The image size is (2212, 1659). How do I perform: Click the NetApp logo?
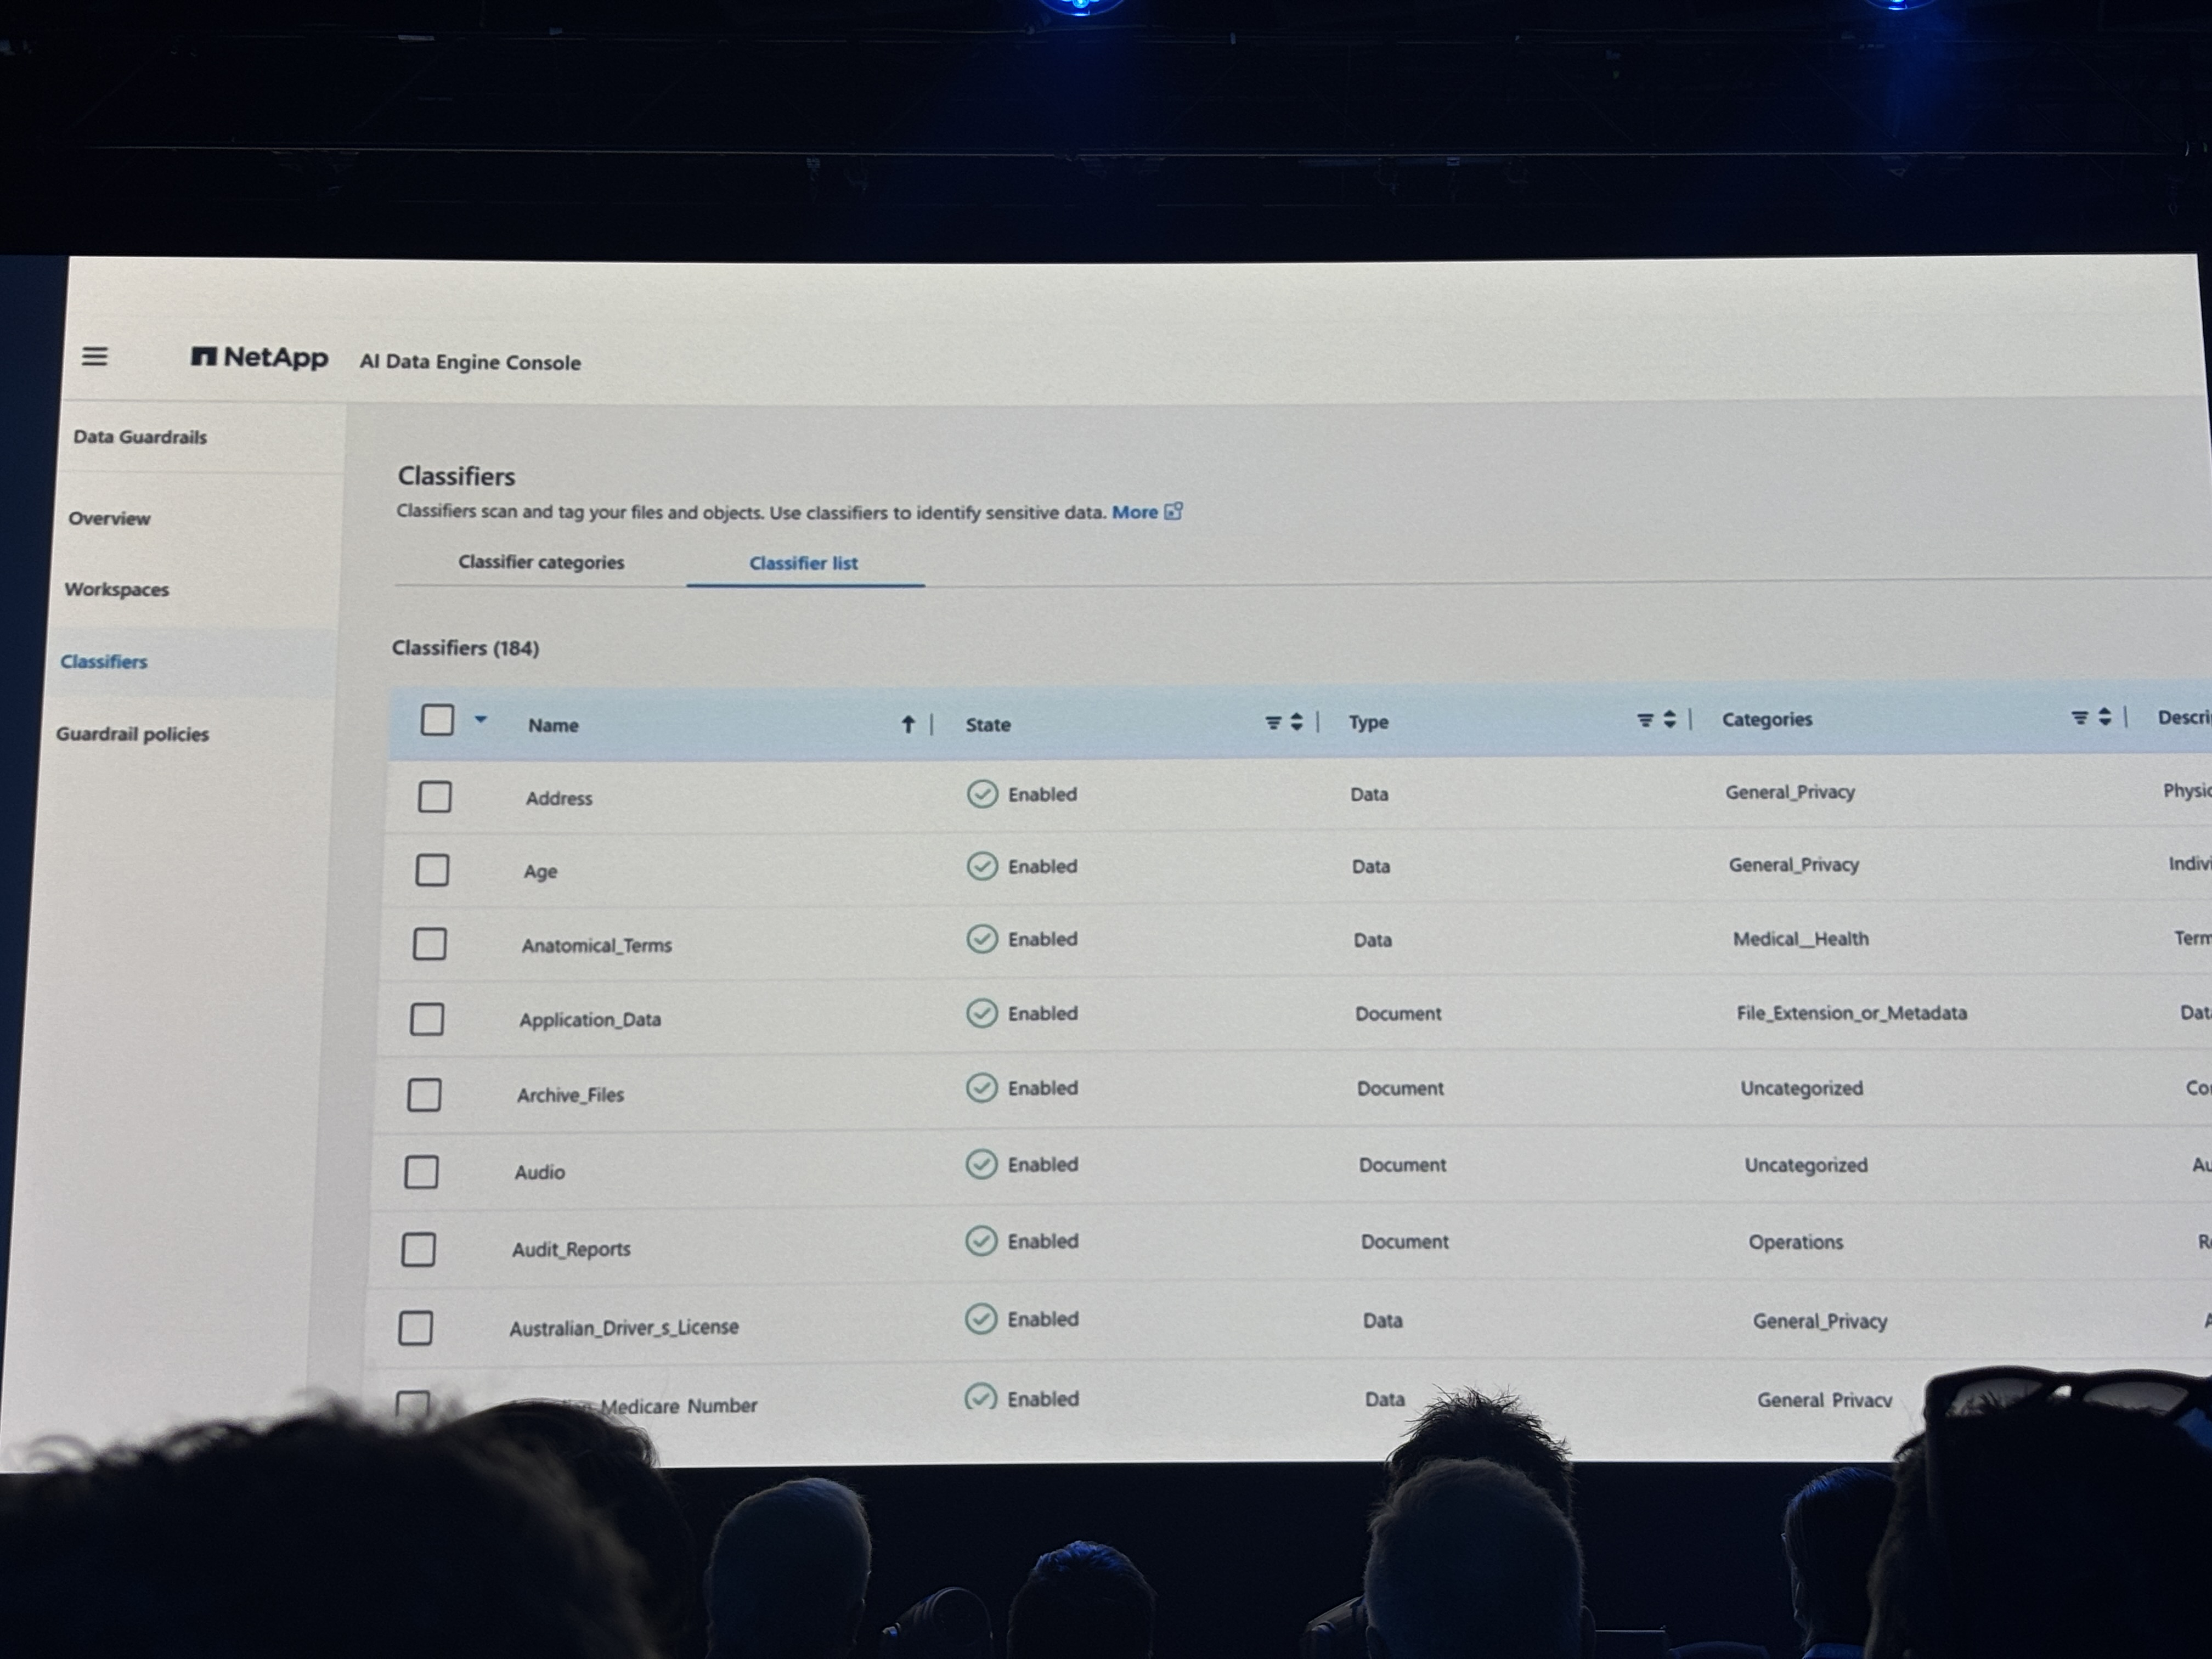click(259, 357)
